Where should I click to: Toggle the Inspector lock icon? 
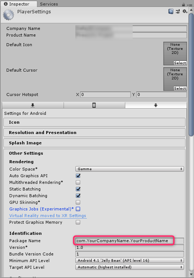(183, 4)
